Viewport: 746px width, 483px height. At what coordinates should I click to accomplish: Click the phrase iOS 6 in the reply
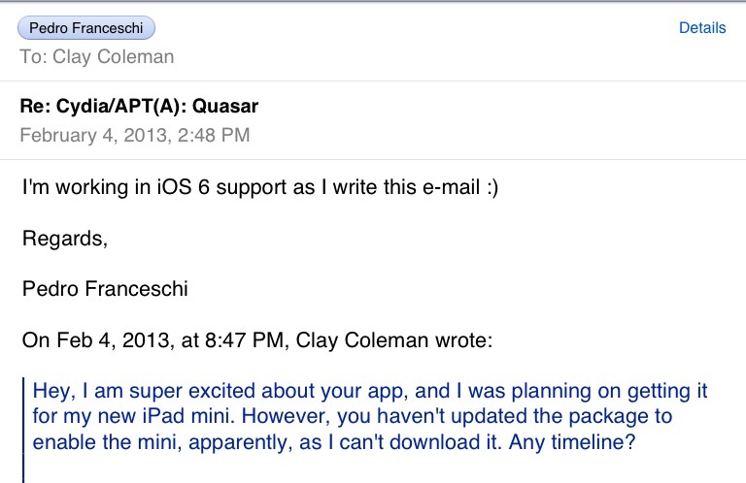(184, 187)
